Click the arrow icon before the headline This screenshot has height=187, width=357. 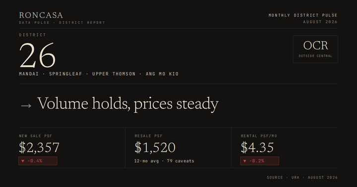coord(26,106)
